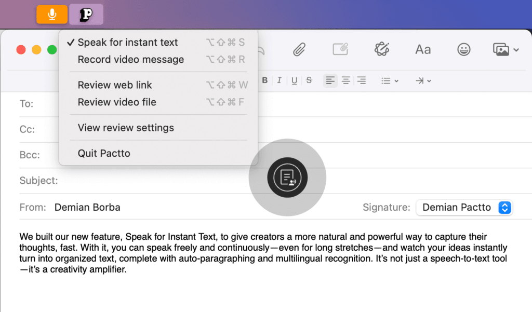Click the Writing Tools icon
532x312 pixels.
[x=382, y=49]
